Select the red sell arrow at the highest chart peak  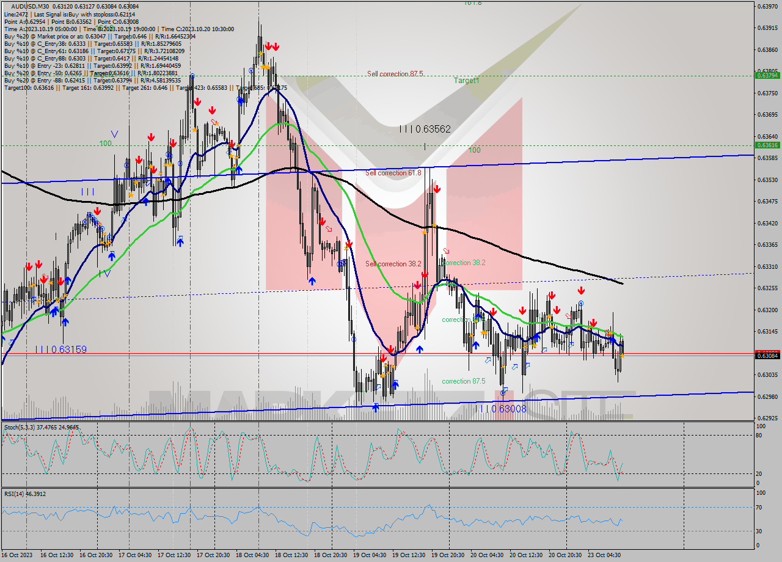click(x=268, y=45)
